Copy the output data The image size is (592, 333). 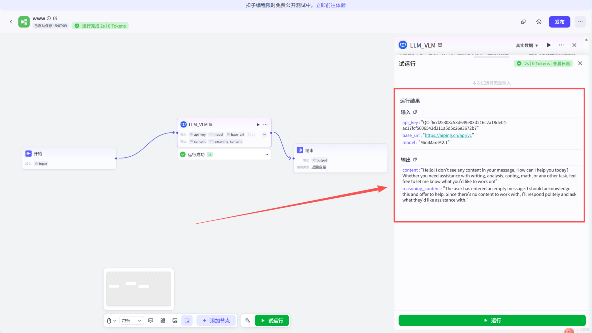(x=415, y=160)
